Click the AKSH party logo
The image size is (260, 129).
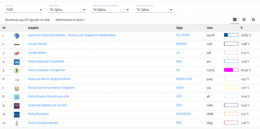click(17, 88)
